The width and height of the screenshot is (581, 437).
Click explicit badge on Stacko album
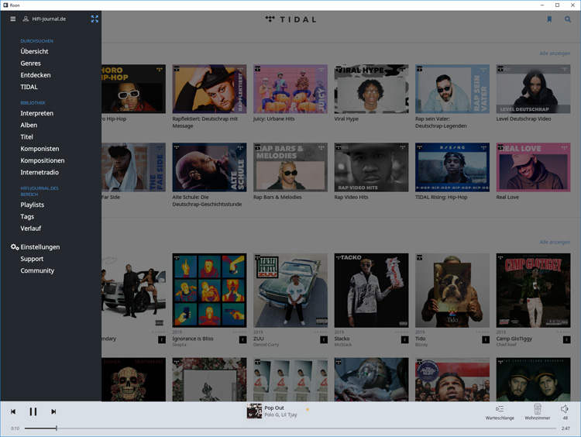point(404,339)
